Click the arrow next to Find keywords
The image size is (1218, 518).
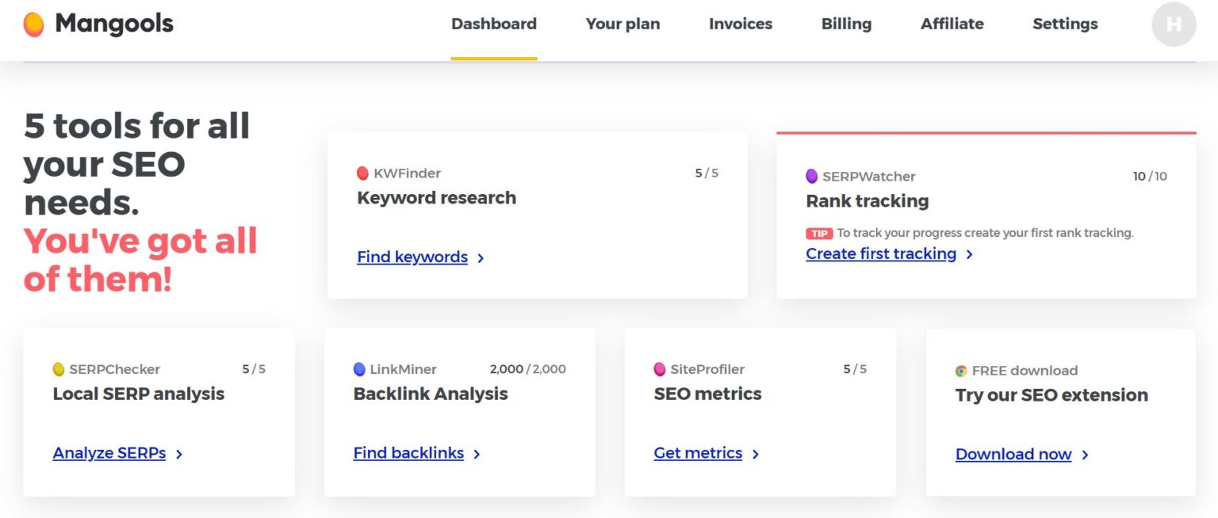tap(481, 258)
